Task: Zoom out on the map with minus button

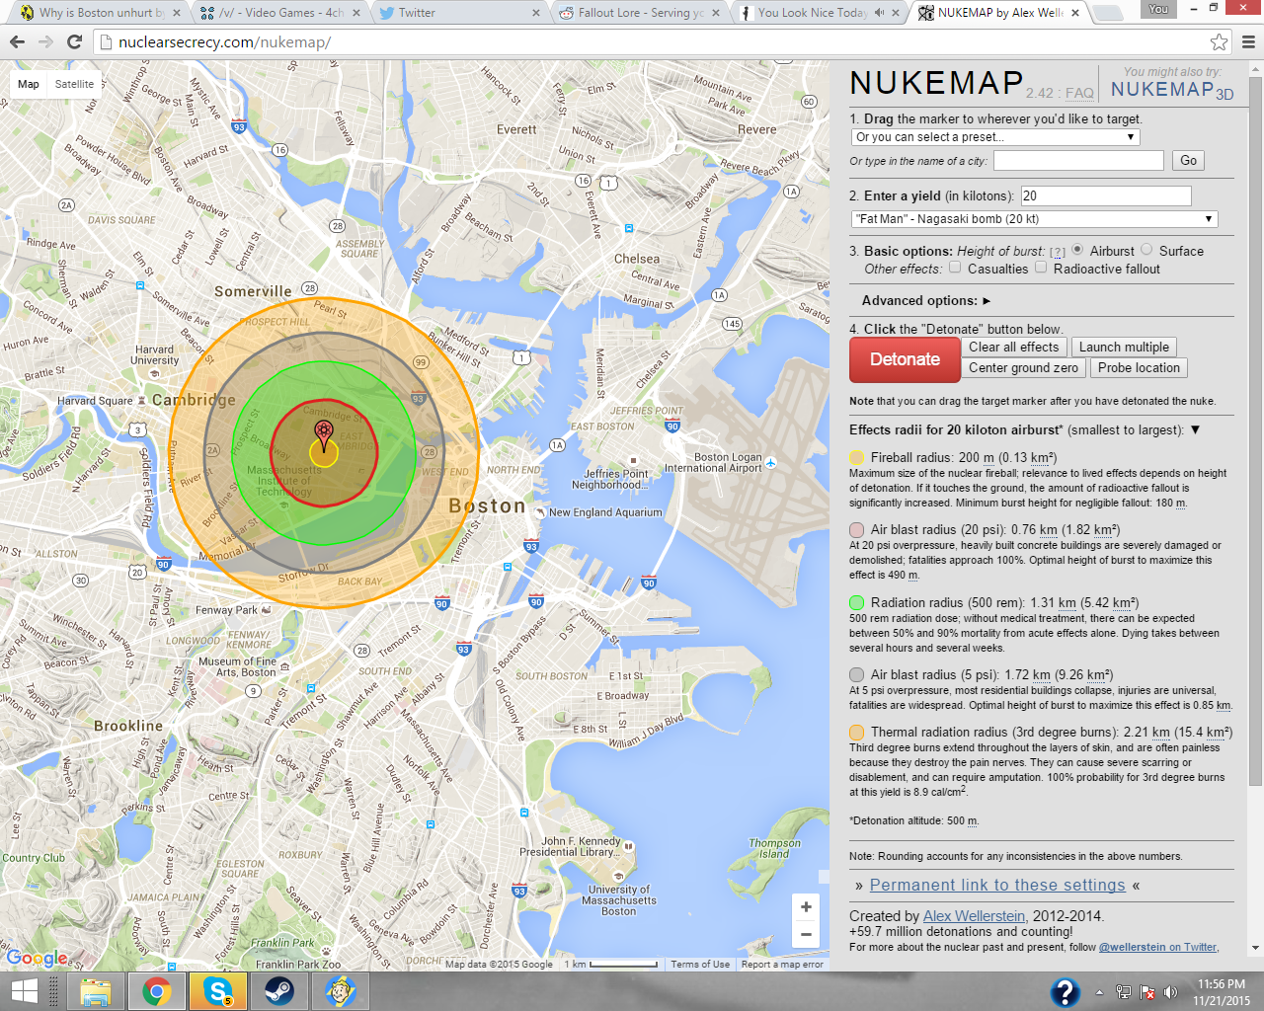Action: [x=806, y=934]
